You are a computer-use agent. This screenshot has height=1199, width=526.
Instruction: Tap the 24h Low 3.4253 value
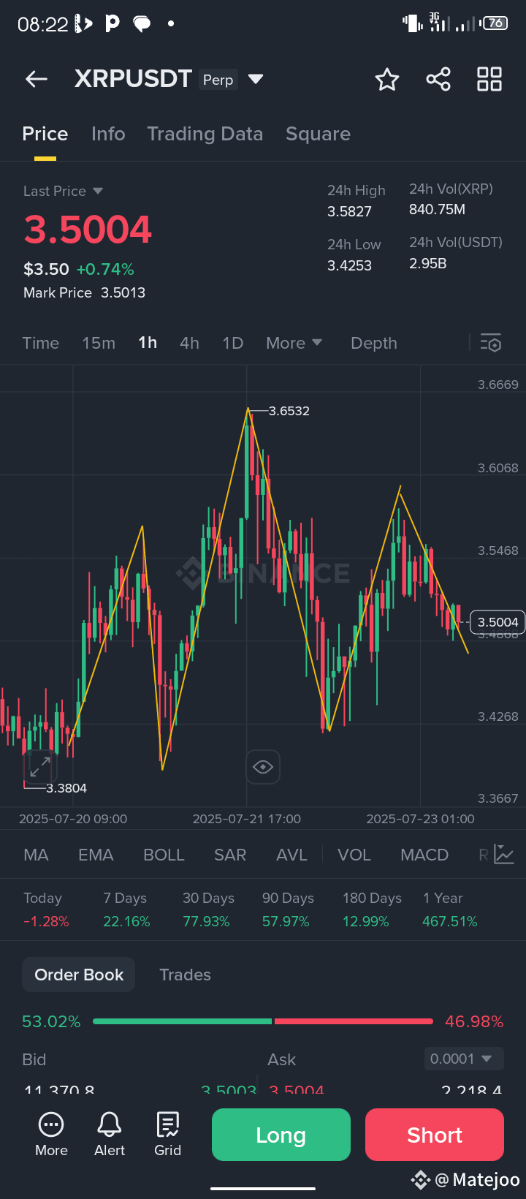click(x=354, y=254)
